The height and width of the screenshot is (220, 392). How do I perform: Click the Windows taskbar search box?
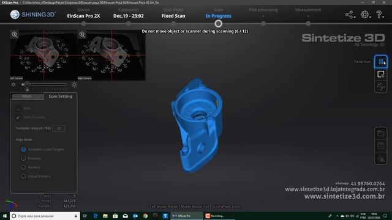point(45,216)
